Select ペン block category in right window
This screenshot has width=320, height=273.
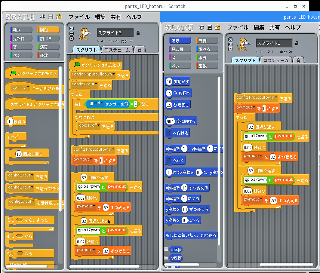coord(180,66)
